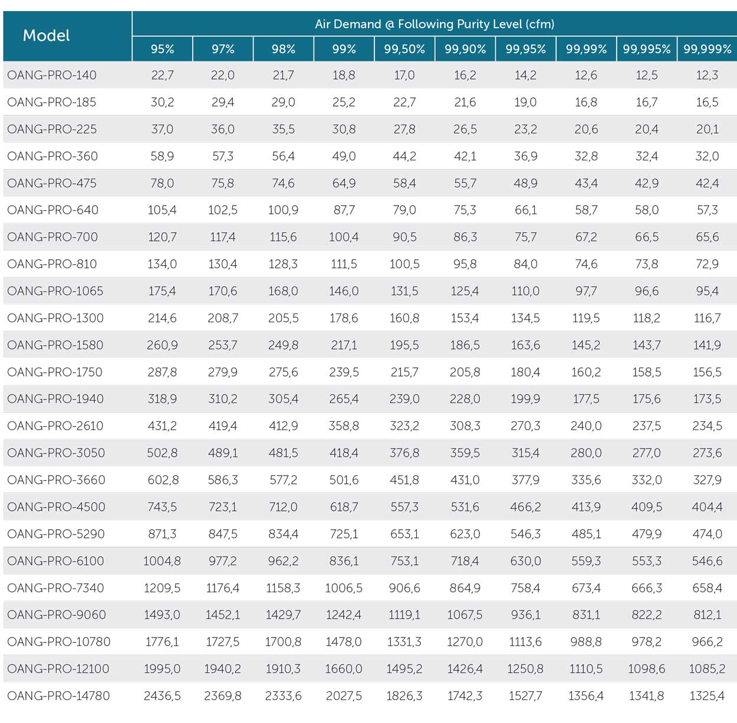Select the OANG-PRO-6100 model label

[x=55, y=560]
